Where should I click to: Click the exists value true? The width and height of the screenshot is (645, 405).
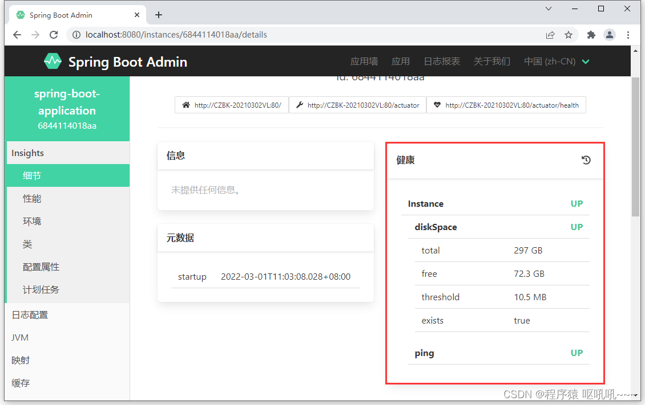pyautogui.click(x=522, y=321)
